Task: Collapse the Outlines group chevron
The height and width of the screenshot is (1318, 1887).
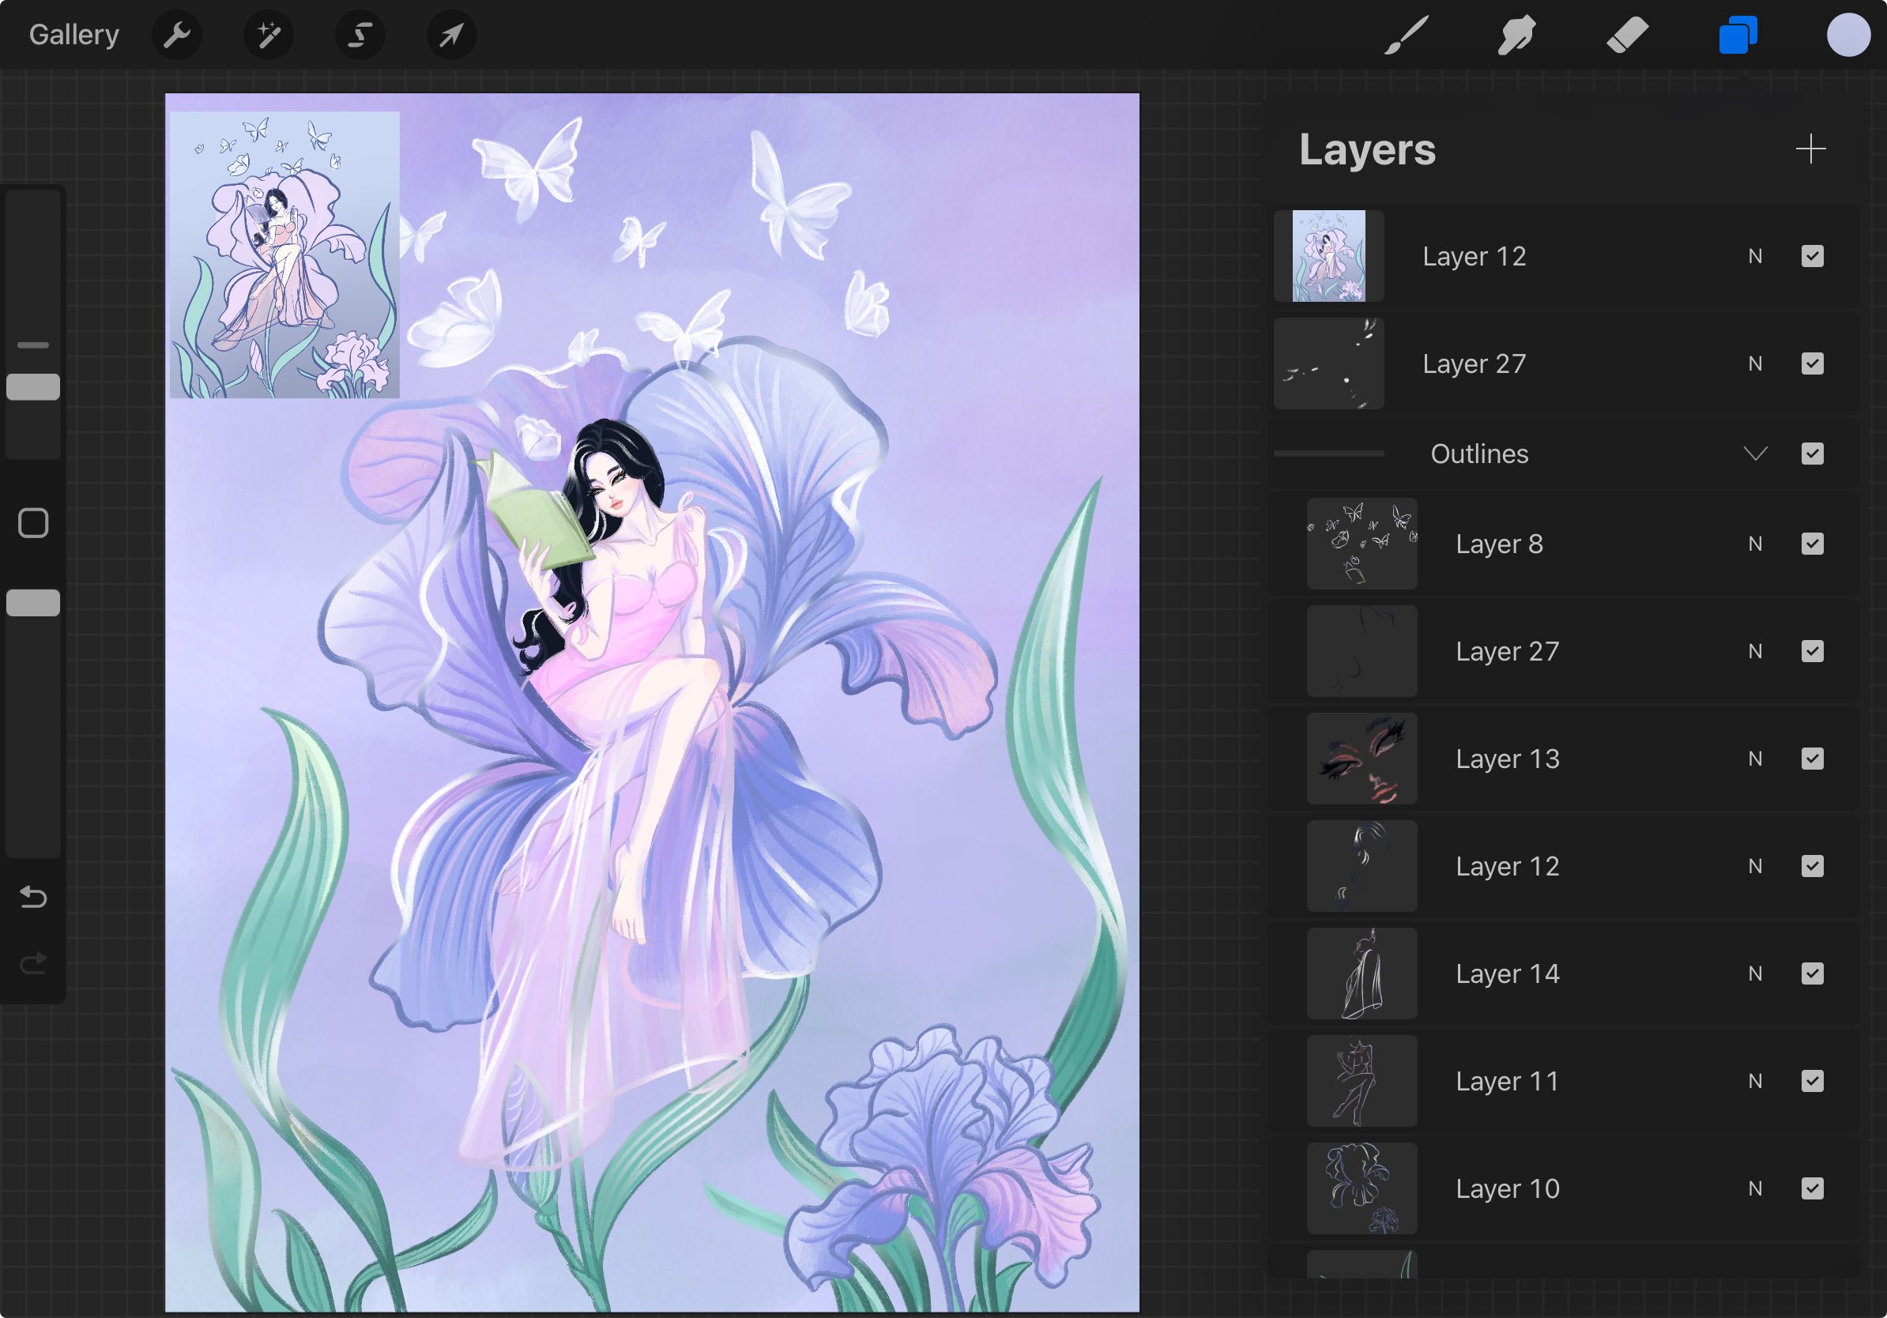Action: coord(1756,454)
